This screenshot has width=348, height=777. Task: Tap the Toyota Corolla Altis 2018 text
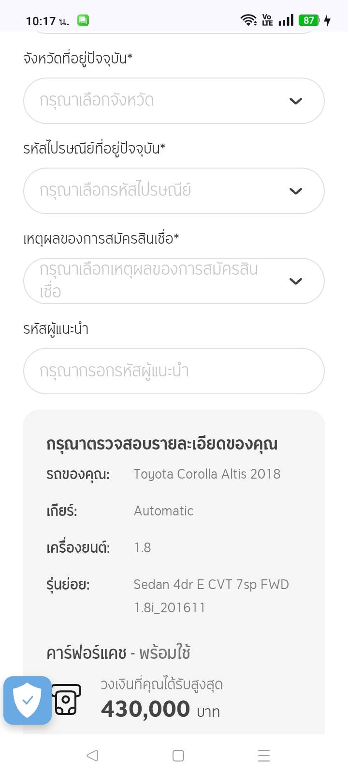point(207,474)
